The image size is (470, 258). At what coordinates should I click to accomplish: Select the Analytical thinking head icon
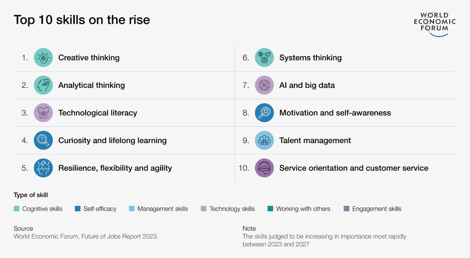43,85
